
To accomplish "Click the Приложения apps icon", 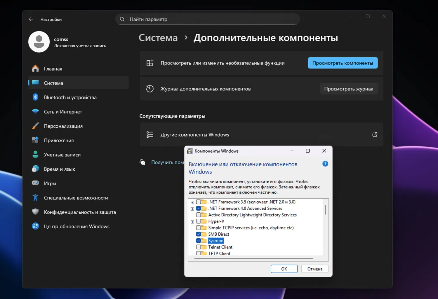I will coord(35,140).
